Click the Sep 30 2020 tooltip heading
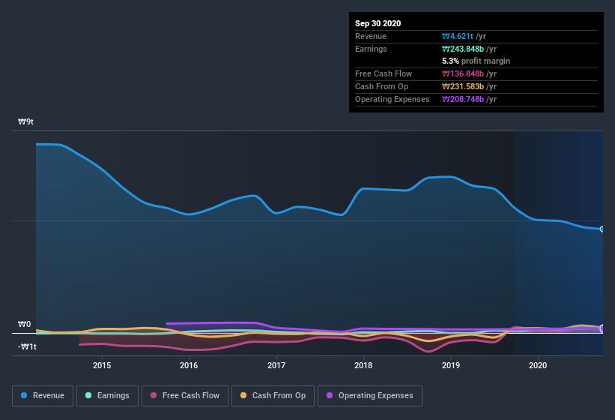Image resolution: width=615 pixels, height=420 pixels. tap(378, 23)
